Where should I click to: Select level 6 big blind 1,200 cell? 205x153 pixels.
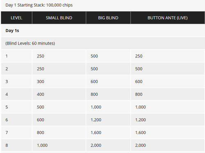click(108, 120)
